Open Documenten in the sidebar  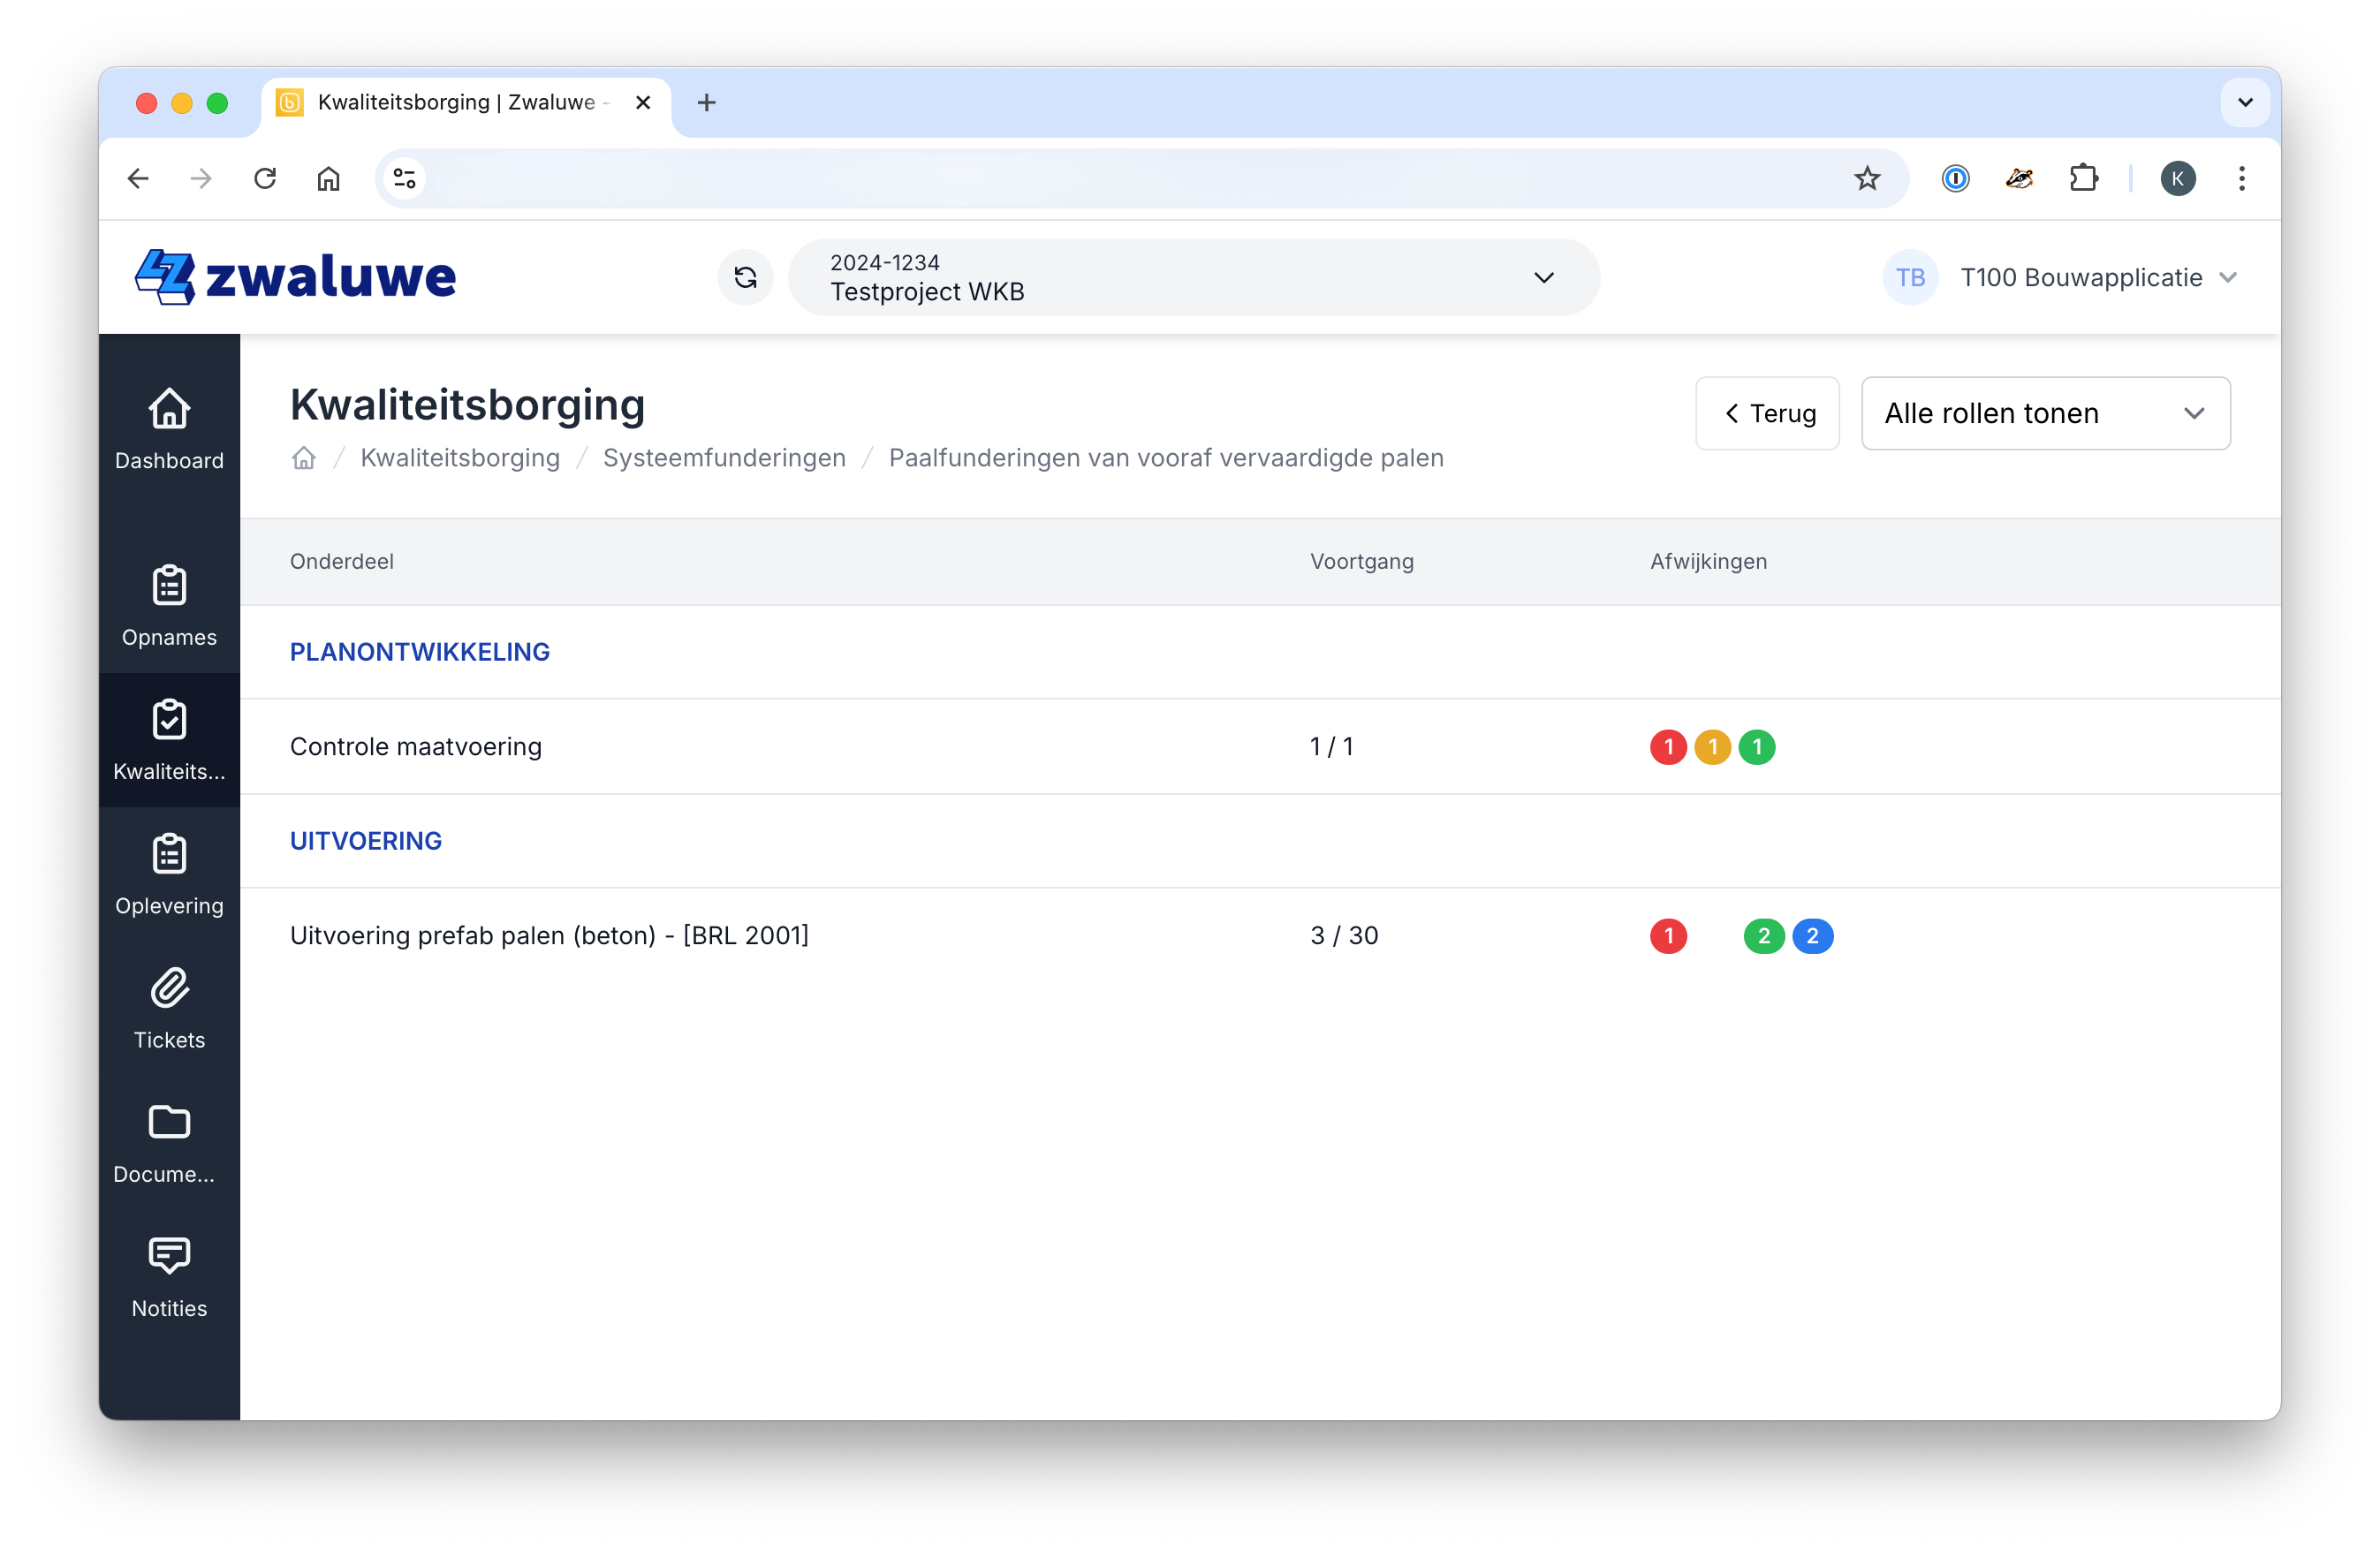click(169, 1142)
